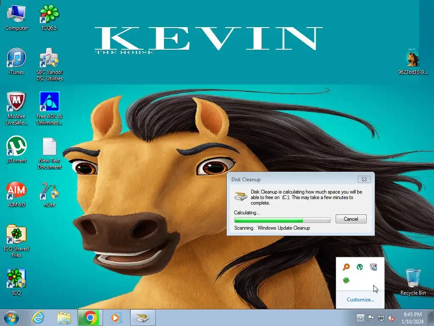Click the muted volume tray icon
This screenshot has width=434, height=326.
pyautogui.click(x=391, y=318)
